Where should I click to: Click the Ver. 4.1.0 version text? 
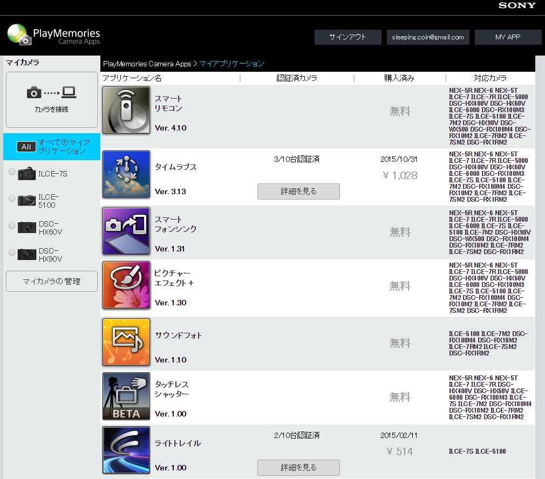171,128
